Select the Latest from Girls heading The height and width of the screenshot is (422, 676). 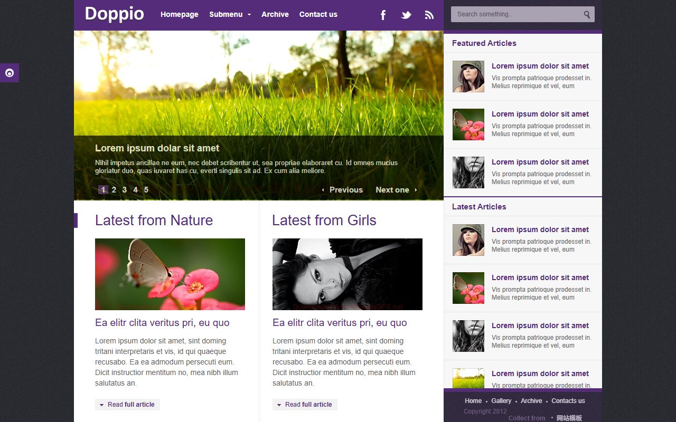tap(324, 220)
